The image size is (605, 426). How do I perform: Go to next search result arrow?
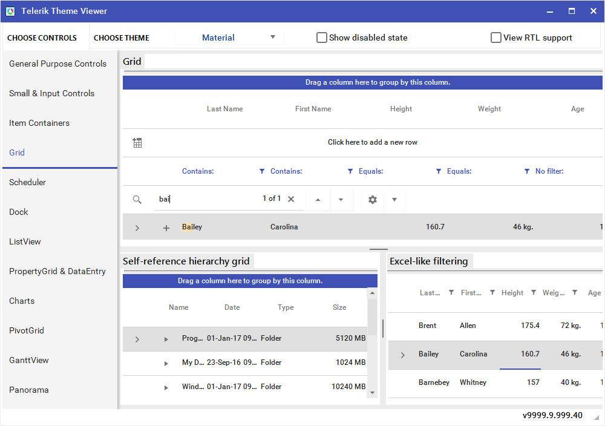(341, 200)
